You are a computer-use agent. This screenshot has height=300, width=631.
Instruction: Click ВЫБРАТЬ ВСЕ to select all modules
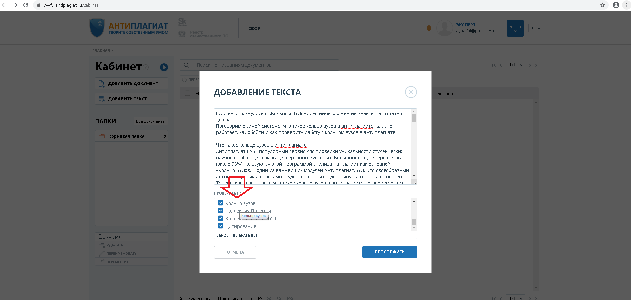tap(245, 235)
